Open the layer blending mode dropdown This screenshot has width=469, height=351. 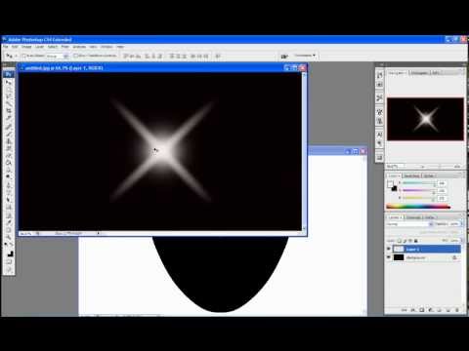[409, 224]
